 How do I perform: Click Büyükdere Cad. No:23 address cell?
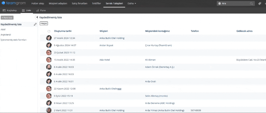[251, 60]
